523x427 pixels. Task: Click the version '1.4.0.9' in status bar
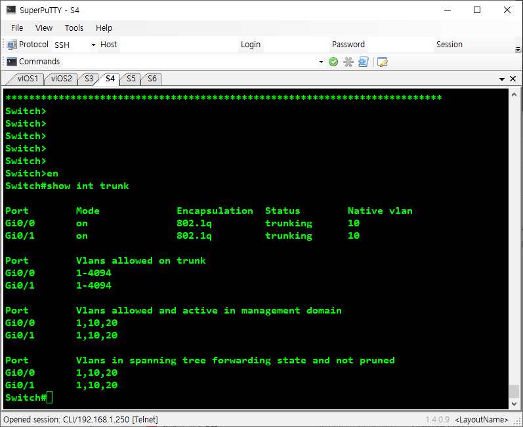click(x=437, y=420)
